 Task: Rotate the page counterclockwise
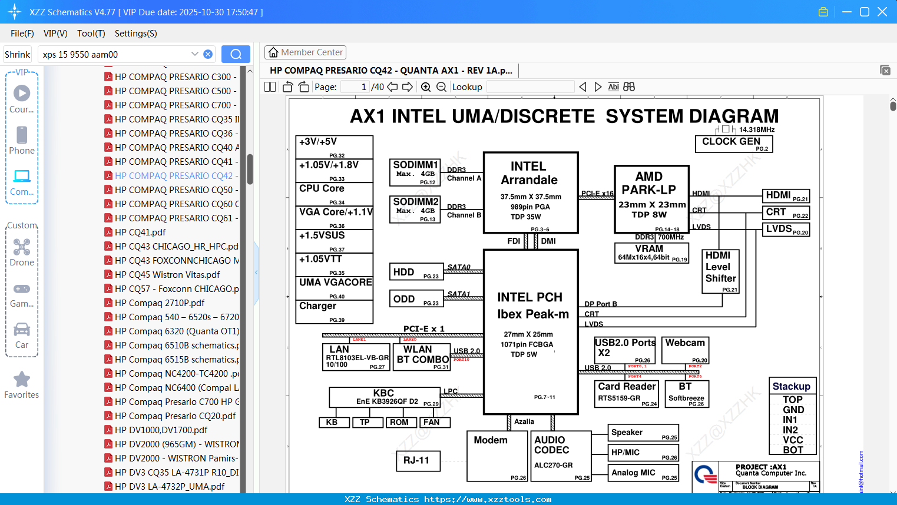287,87
